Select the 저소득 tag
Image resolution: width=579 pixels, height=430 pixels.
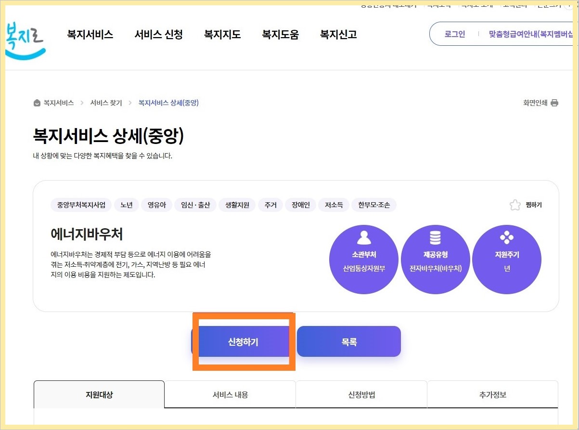pos(334,204)
